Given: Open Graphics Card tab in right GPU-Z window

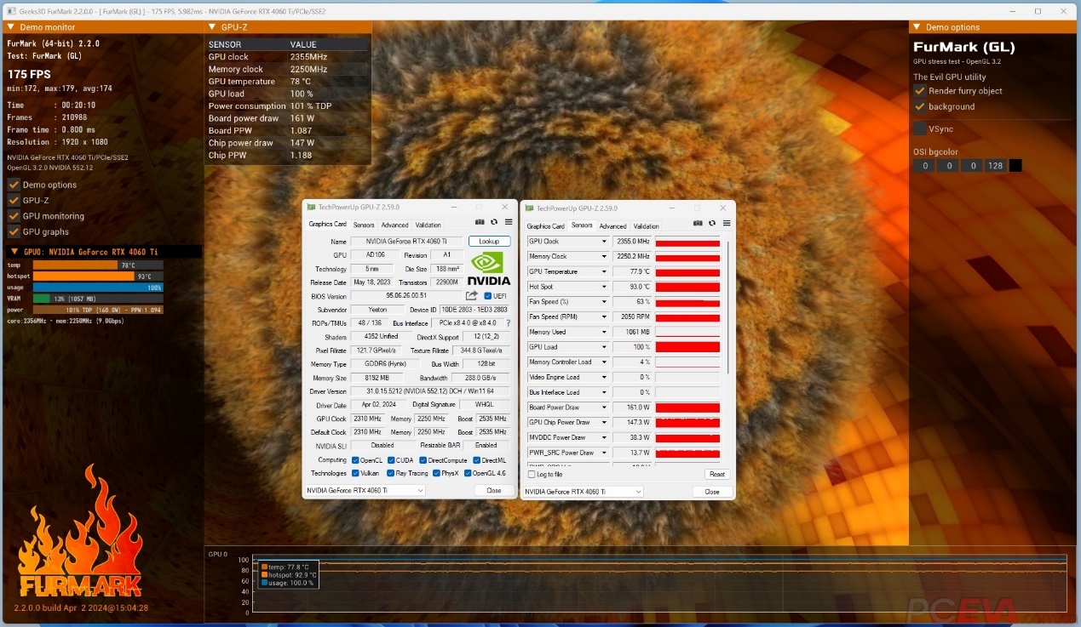Looking at the screenshot, I should [x=545, y=226].
